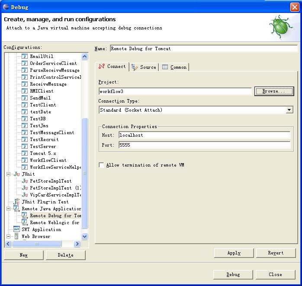Image resolution: width=302 pixels, height=286 pixels.
Task: Click the Remote Java Application category icon
Action: [16, 209]
